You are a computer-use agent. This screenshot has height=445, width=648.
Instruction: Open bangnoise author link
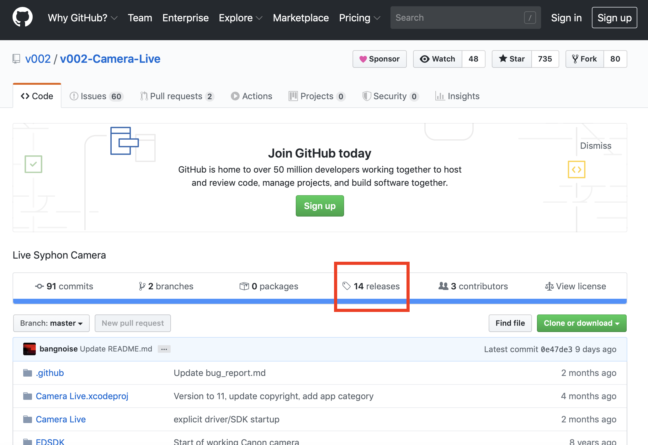coord(59,349)
